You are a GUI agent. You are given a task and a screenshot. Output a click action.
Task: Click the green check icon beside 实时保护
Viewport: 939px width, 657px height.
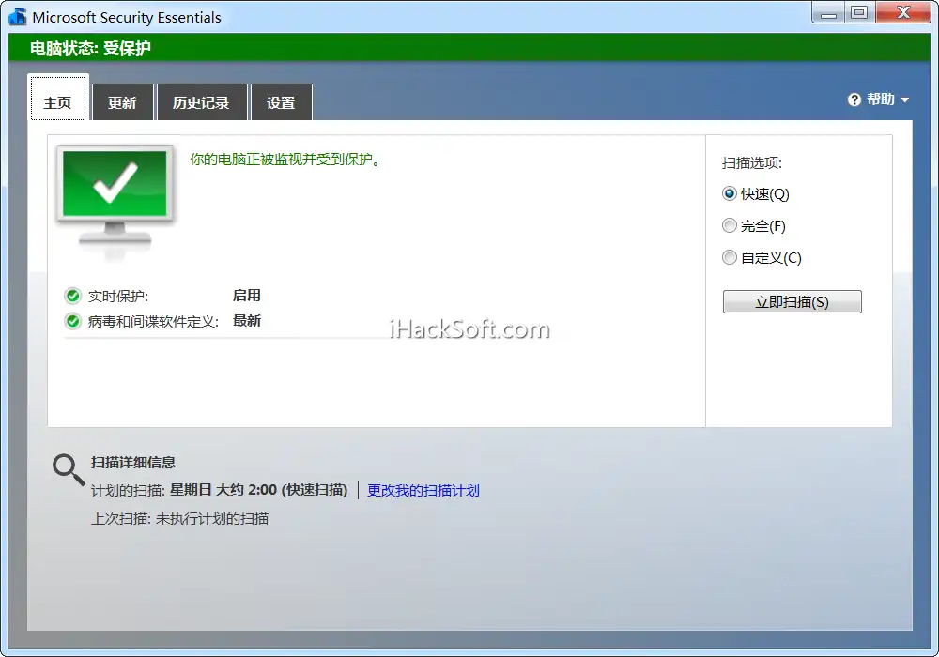[x=72, y=296]
